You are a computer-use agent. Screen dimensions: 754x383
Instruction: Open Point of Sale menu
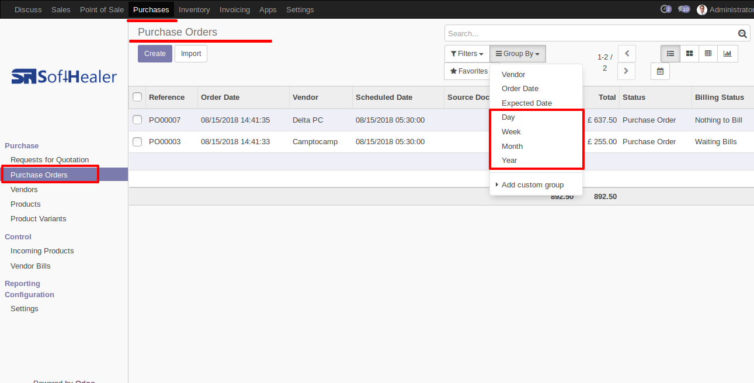[x=102, y=9]
